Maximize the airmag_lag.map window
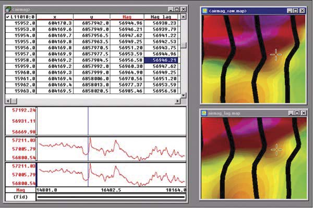This screenshot has height=208, width=313. (x=297, y=113)
